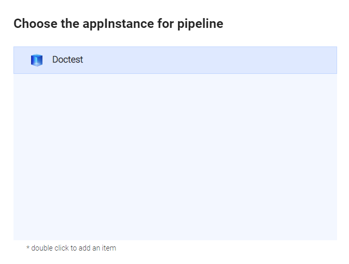Click the right end of the Doctest row
This screenshot has height=264, width=349.
click(321, 60)
